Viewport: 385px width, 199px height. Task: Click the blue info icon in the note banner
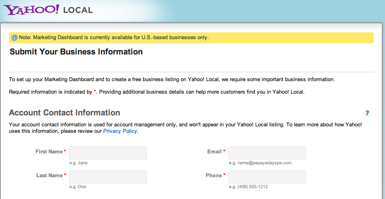[x=14, y=38]
